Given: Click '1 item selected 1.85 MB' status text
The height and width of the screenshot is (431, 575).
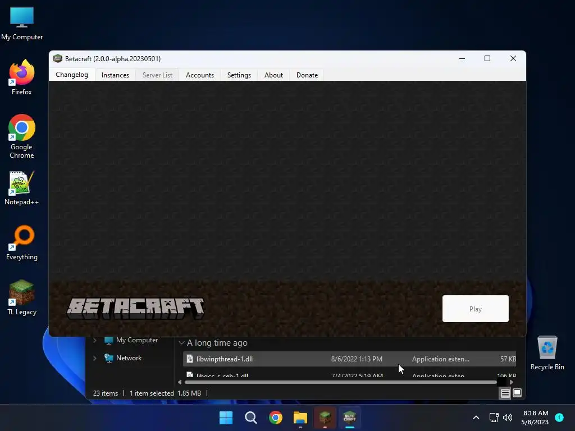Looking at the screenshot, I should tap(166, 393).
